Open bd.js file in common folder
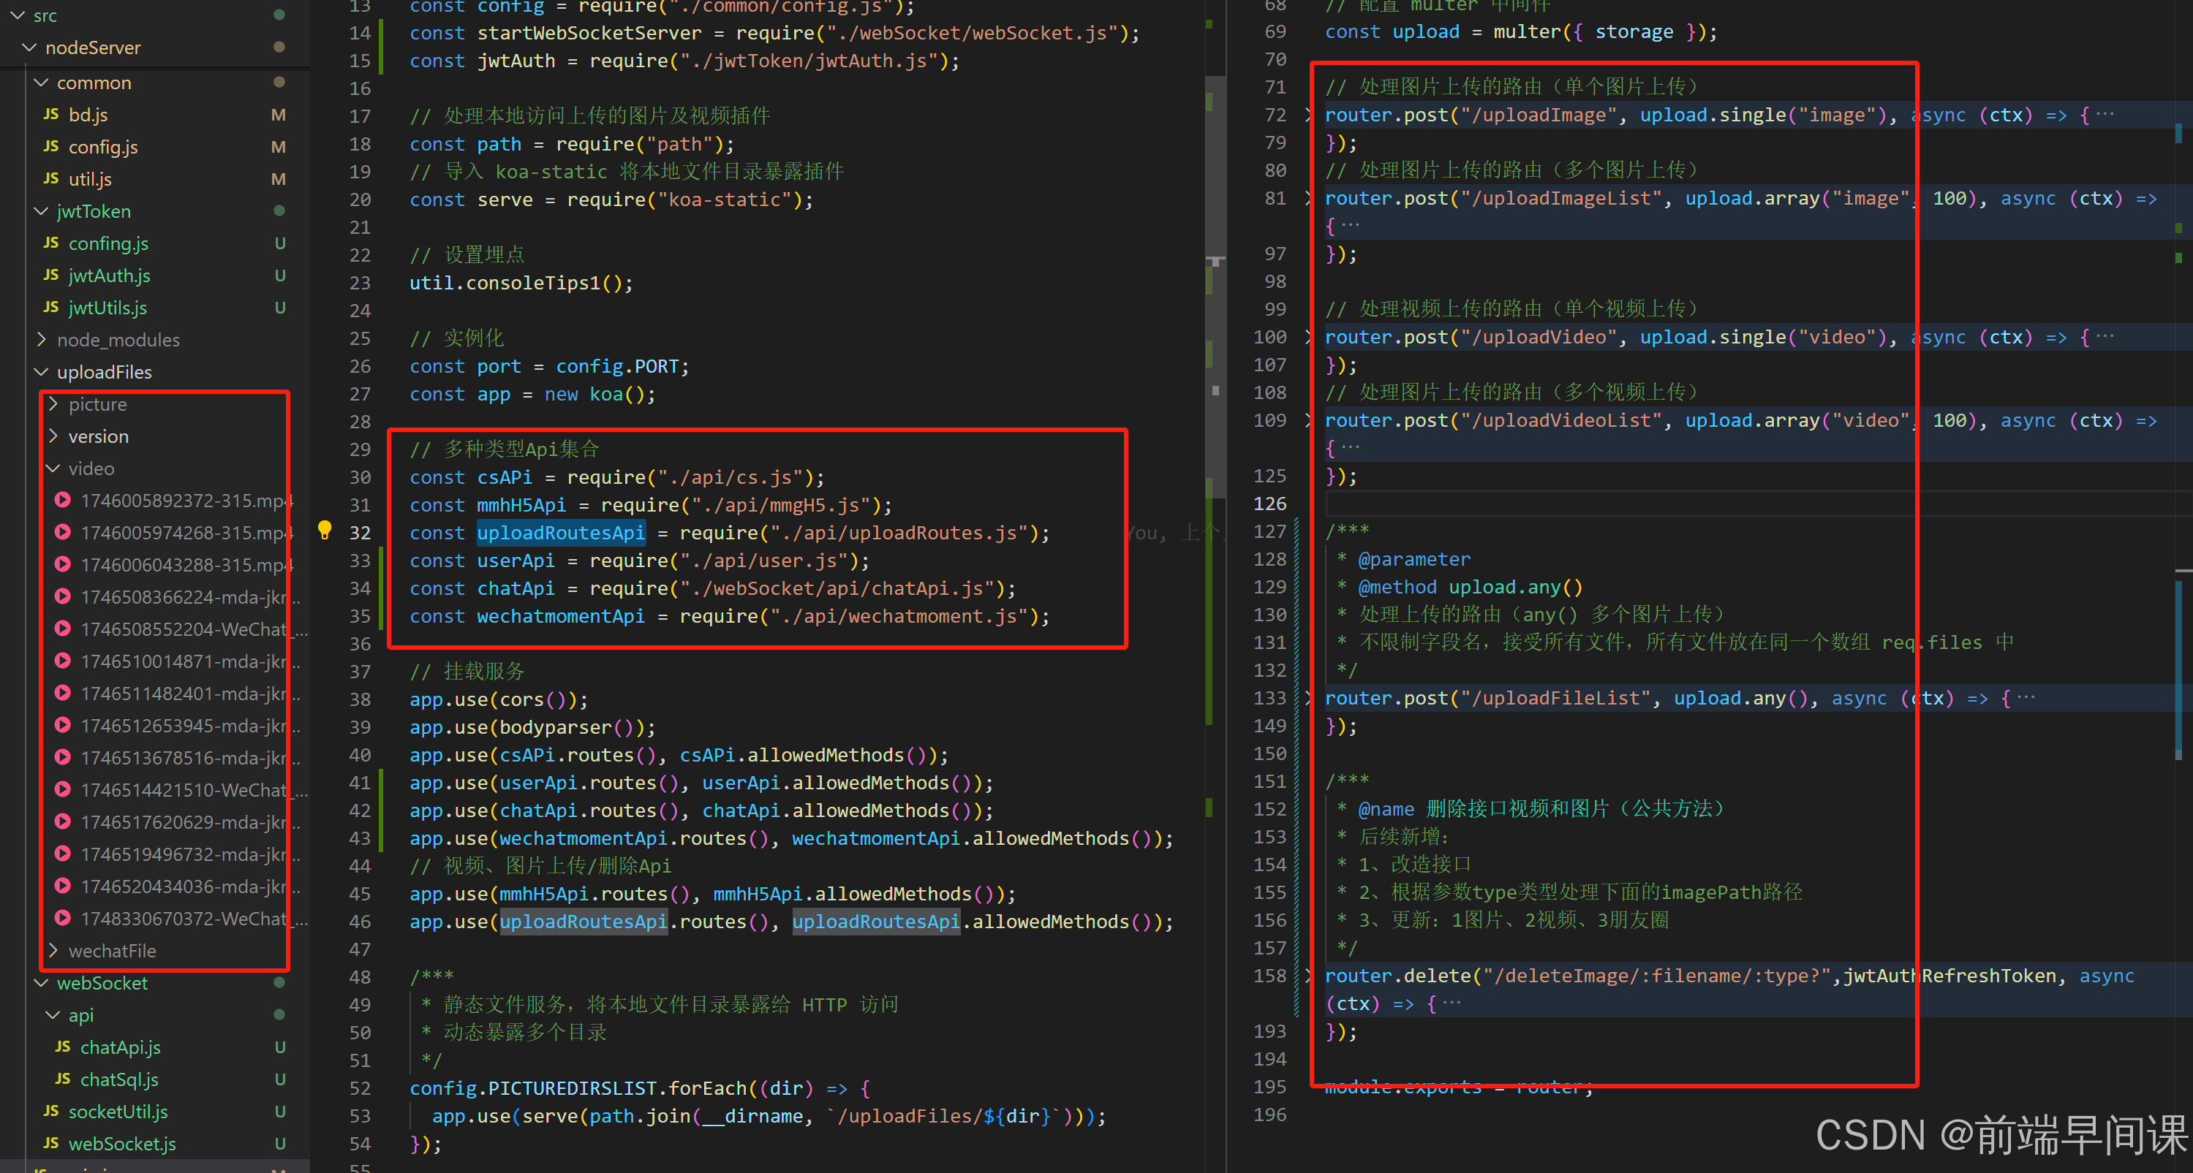This screenshot has height=1173, width=2193. (x=88, y=115)
